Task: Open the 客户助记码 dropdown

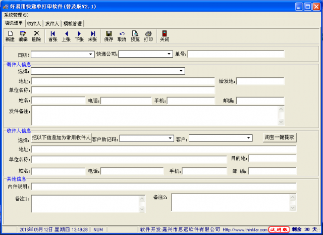Action: tap(170, 138)
